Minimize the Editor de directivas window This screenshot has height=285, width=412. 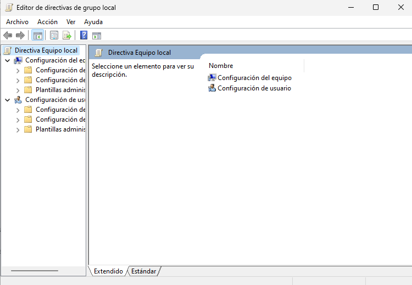[x=351, y=7]
